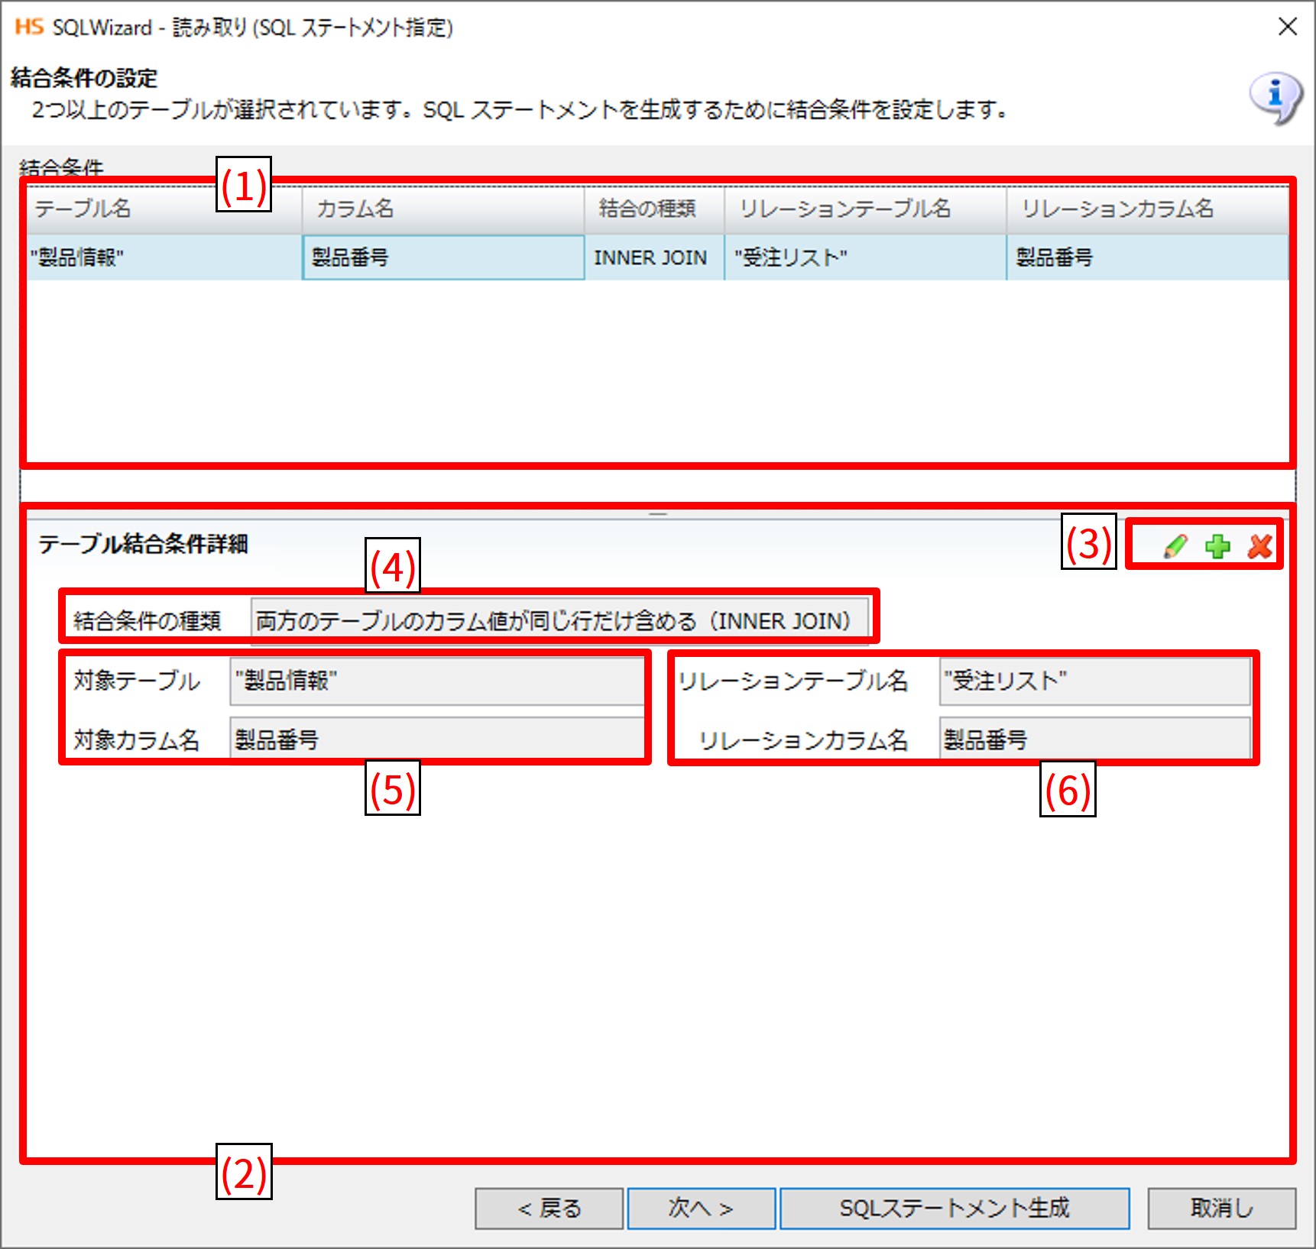1316x1249 pixels.
Task: Click the green pencil edit icon
Action: [x=1175, y=545]
